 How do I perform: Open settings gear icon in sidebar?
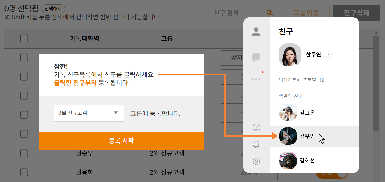point(256,161)
